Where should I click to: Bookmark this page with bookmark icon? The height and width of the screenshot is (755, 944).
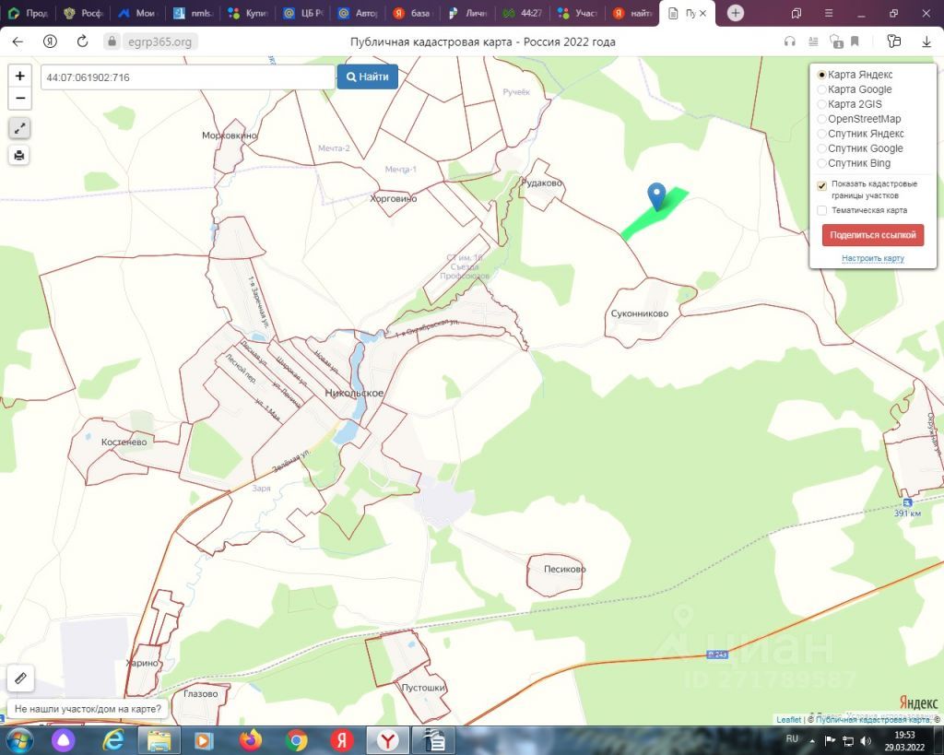tap(855, 41)
